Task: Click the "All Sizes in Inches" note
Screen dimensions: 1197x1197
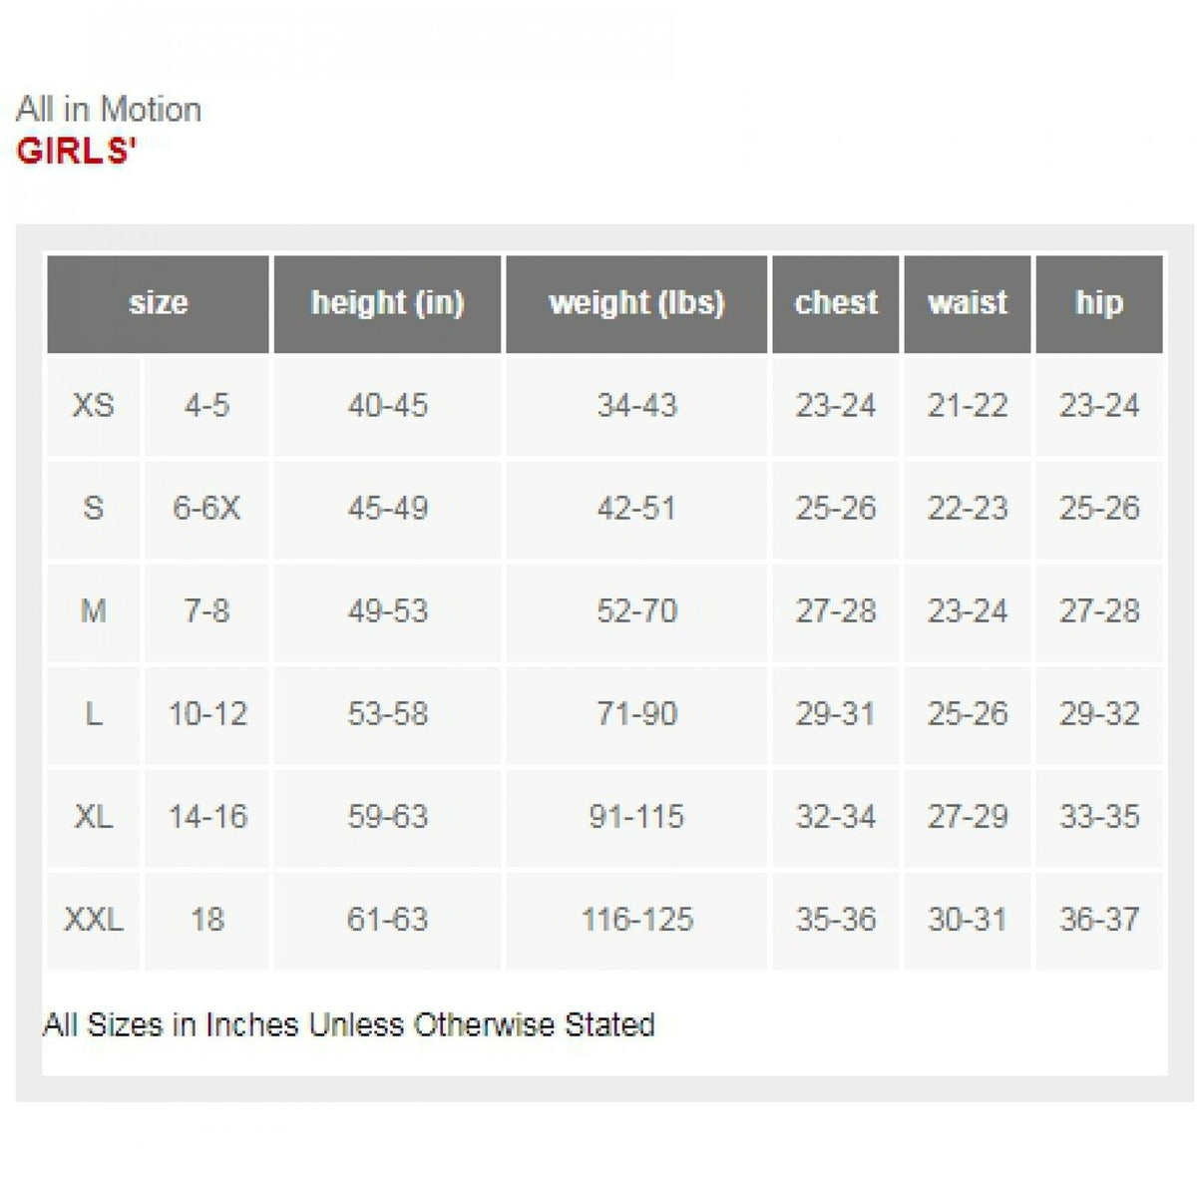Action: [349, 1025]
